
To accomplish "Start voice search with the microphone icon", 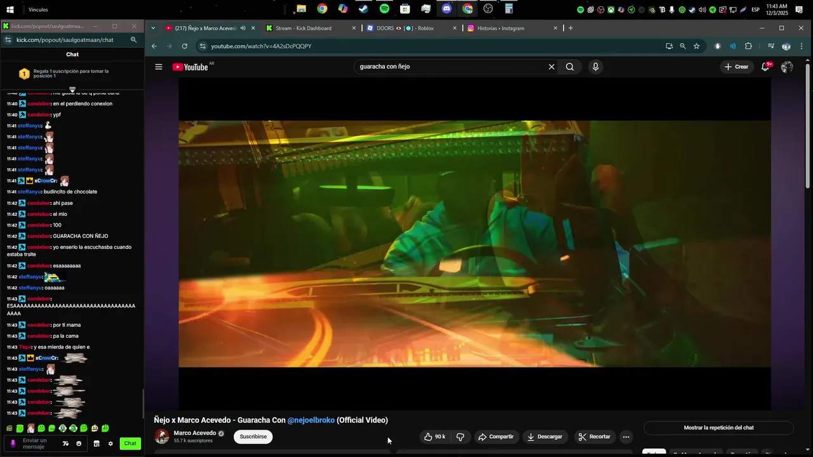I will click(595, 67).
